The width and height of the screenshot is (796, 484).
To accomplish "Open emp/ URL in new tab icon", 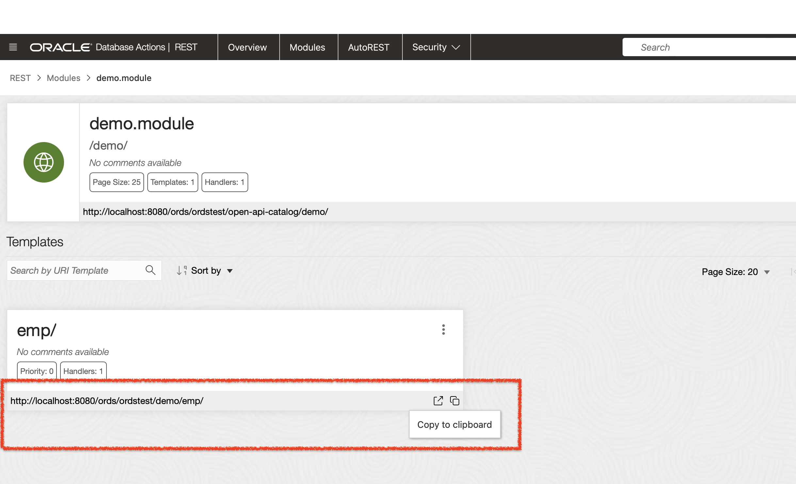I will (x=438, y=401).
